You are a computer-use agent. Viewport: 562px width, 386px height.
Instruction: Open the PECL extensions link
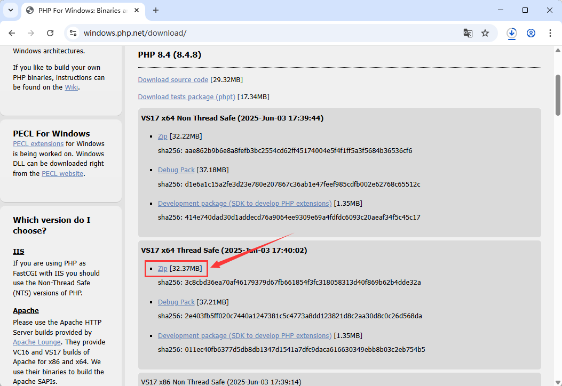pos(38,144)
